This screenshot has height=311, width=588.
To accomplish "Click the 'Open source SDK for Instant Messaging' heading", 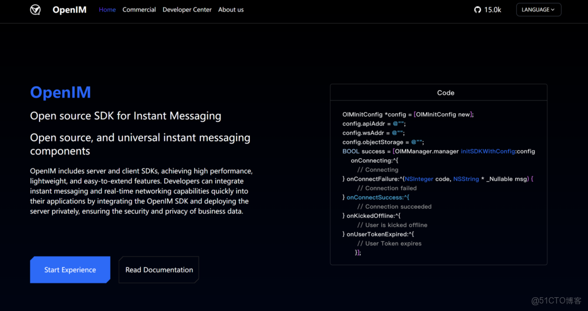I will click(x=125, y=116).
